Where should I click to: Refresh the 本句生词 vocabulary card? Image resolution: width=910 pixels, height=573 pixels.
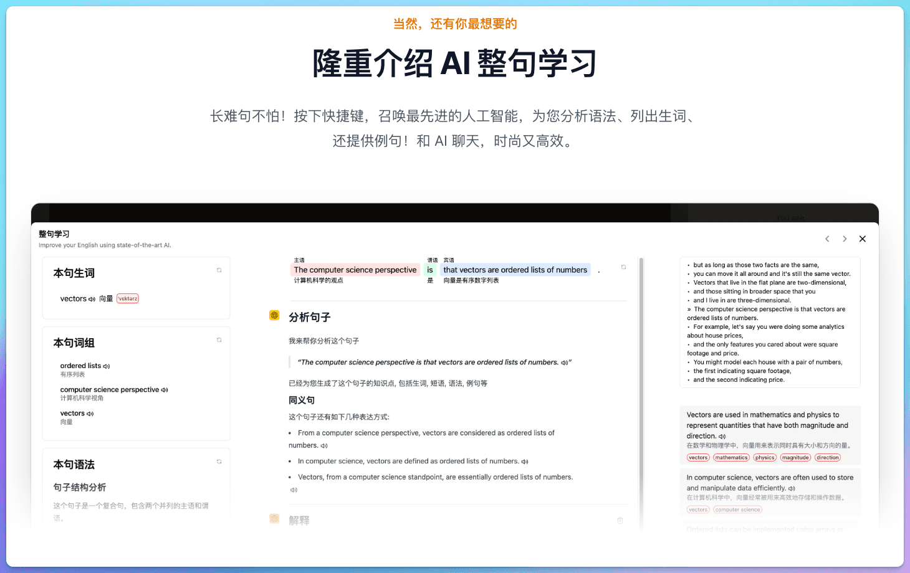click(x=219, y=270)
